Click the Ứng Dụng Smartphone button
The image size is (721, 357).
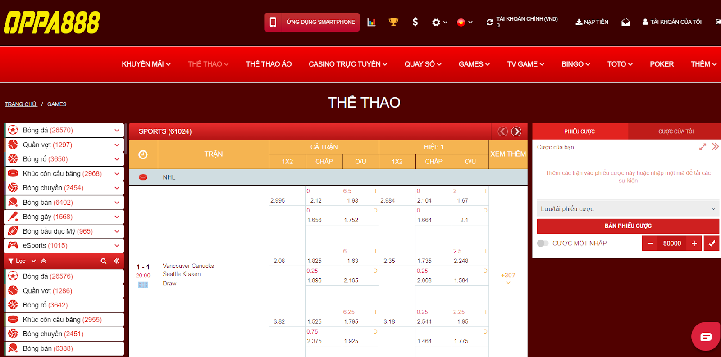point(312,22)
